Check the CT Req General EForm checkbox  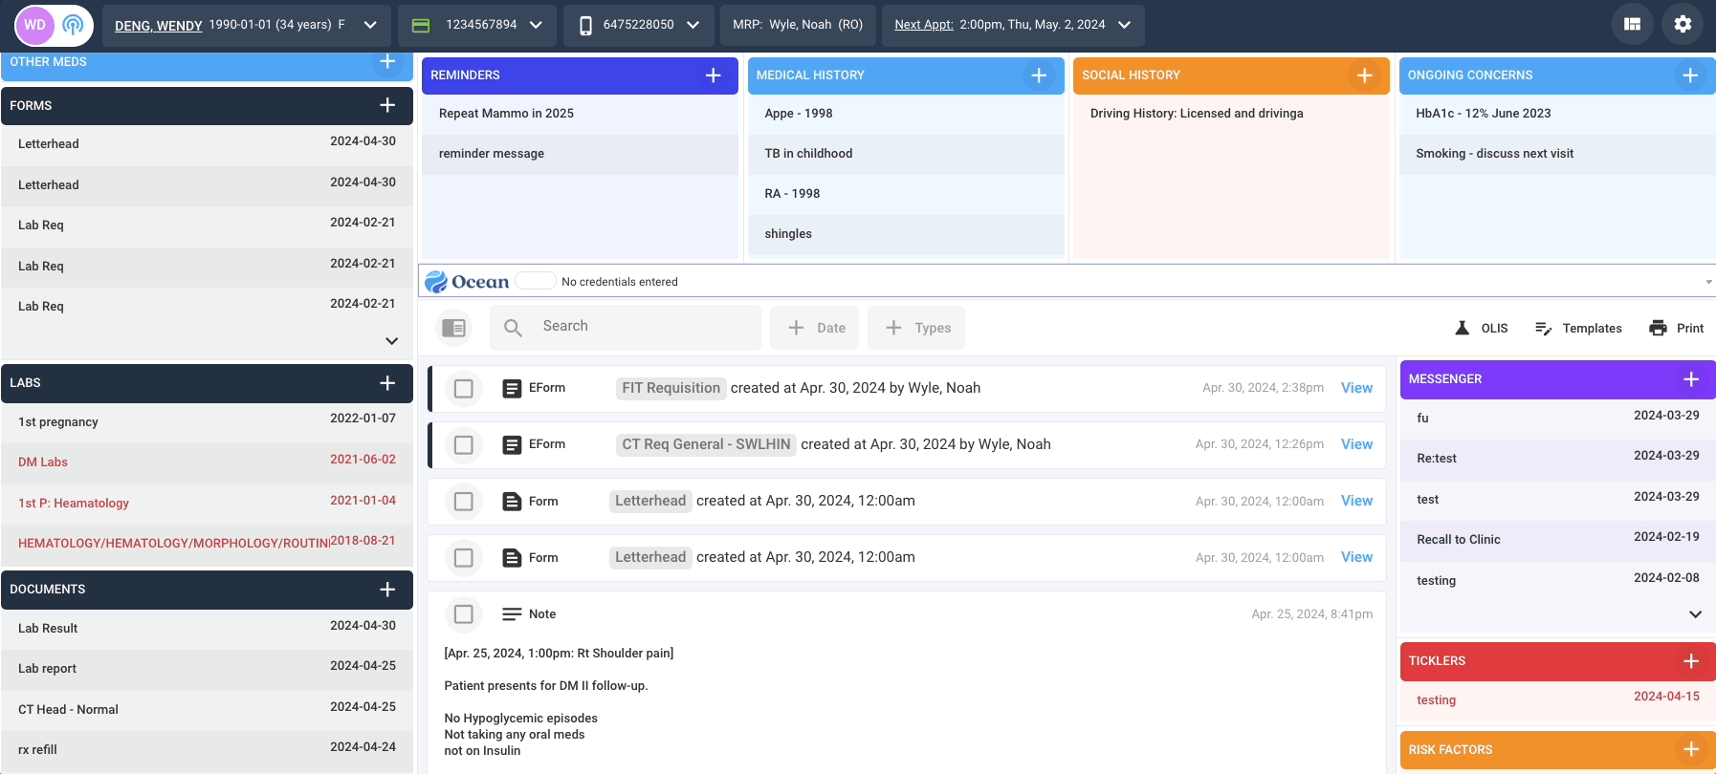coord(464,445)
